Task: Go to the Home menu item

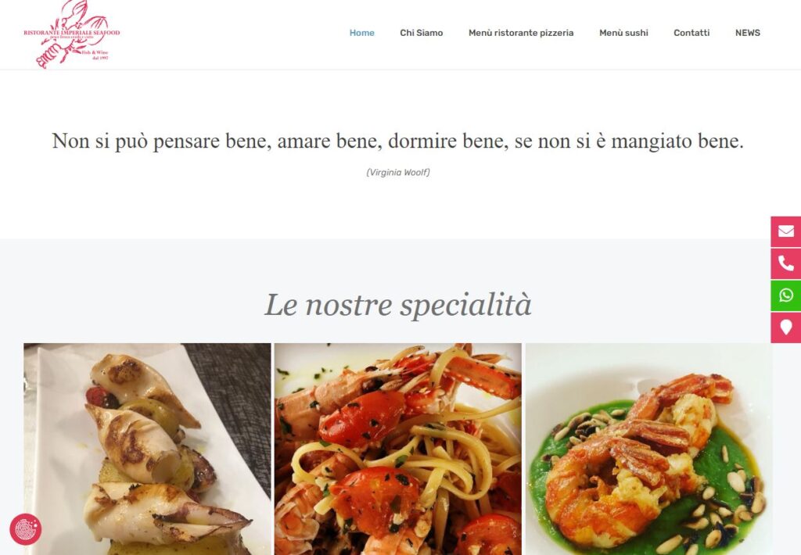Action: tap(361, 33)
